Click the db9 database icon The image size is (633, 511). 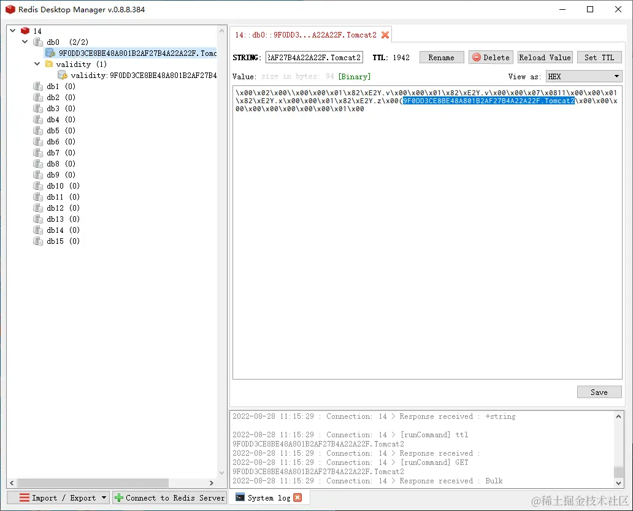pyautogui.click(x=38, y=174)
